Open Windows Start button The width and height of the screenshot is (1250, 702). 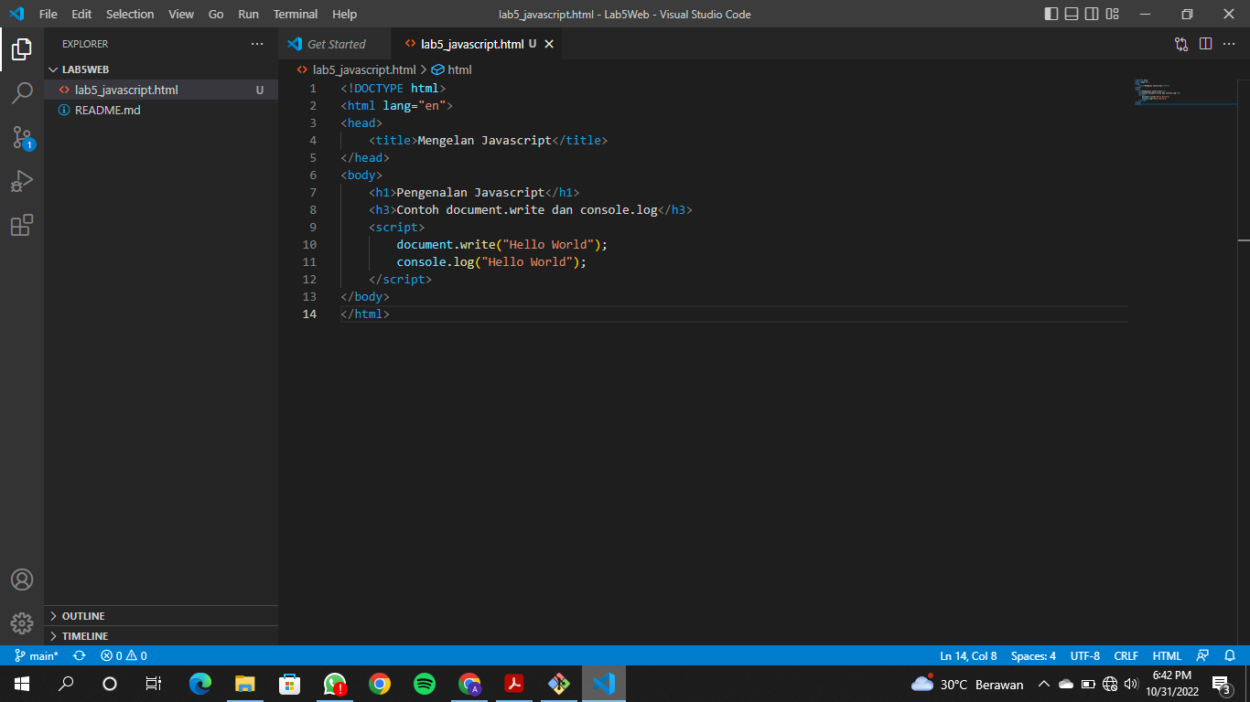[x=22, y=684]
